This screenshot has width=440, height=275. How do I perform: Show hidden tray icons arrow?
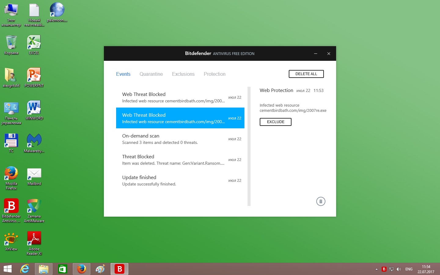pyautogui.click(x=376, y=269)
